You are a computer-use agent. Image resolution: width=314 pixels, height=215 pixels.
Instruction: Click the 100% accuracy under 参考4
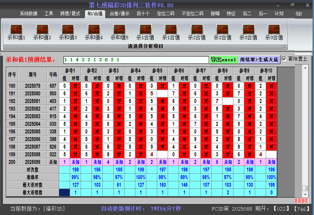tap(141, 177)
